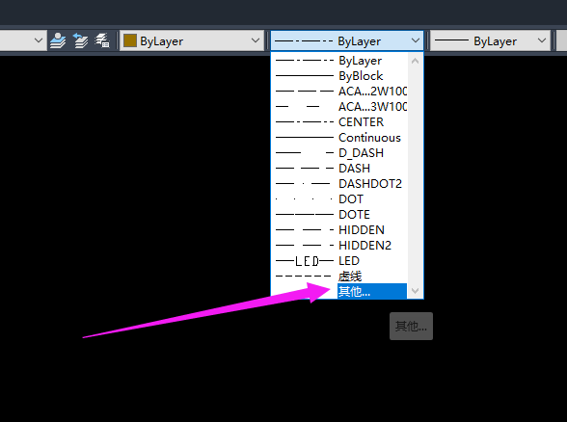Click the highlighted 其他... option
Viewport: 567px width, 422px height.
[x=372, y=291]
